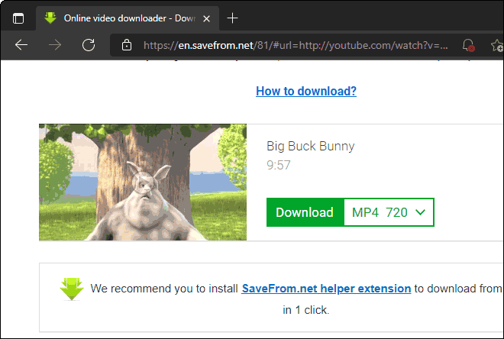Expand the MP4 720 format dropdown
This screenshot has width=504, height=339.
pos(389,212)
